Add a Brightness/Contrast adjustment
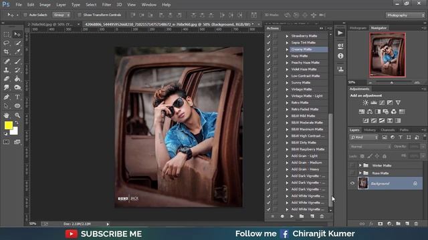 tap(365, 103)
